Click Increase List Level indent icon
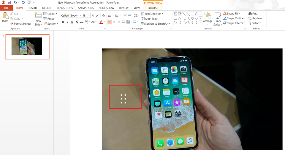The image size is (285, 155). 130,15
